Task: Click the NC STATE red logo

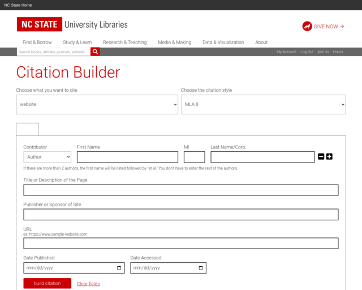Action: [40, 24]
